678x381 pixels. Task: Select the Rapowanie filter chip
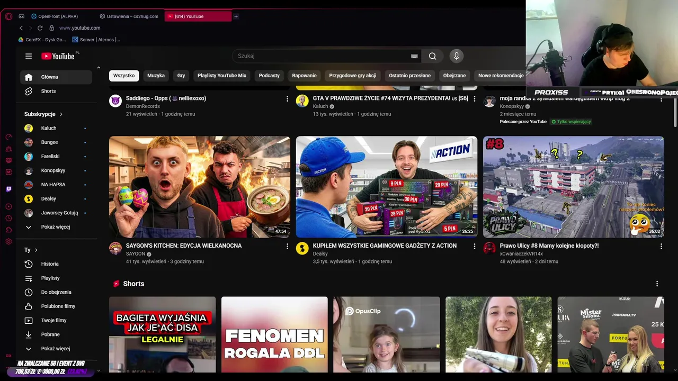[304, 76]
